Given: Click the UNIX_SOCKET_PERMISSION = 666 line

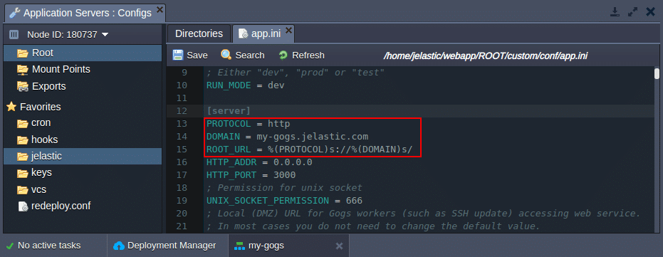Looking at the screenshot, I should (x=284, y=200).
